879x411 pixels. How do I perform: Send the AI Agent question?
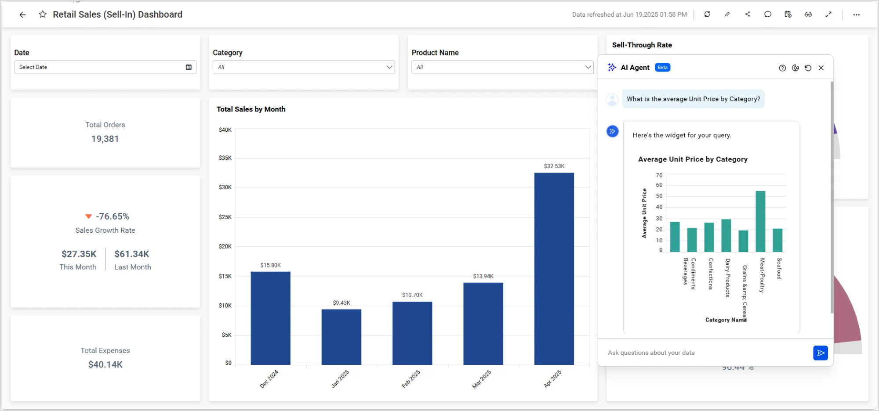[820, 353]
